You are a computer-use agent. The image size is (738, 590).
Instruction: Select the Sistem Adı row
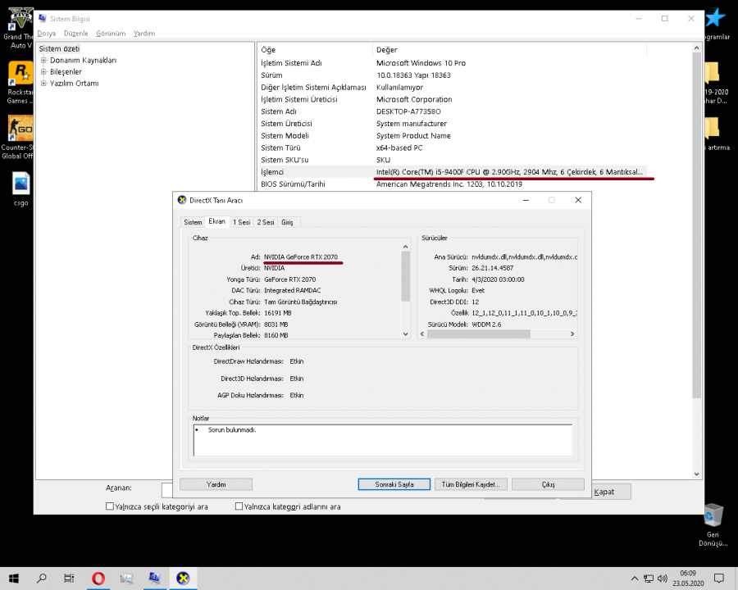(x=452, y=111)
